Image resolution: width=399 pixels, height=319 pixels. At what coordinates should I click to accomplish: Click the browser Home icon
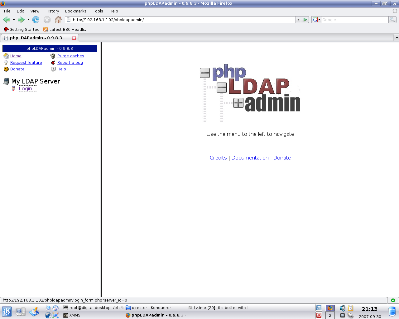[x=58, y=20]
